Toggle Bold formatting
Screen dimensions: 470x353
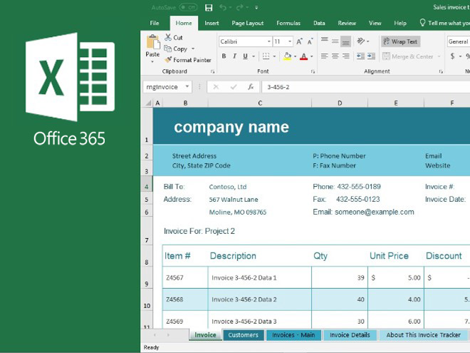click(224, 56)
